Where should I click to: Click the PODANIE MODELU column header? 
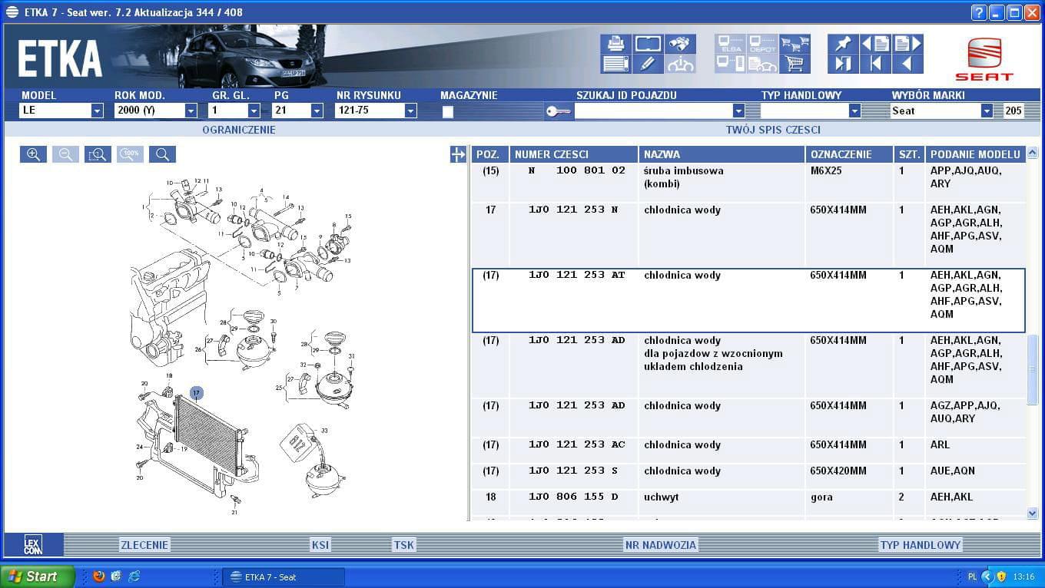(976, 154)
